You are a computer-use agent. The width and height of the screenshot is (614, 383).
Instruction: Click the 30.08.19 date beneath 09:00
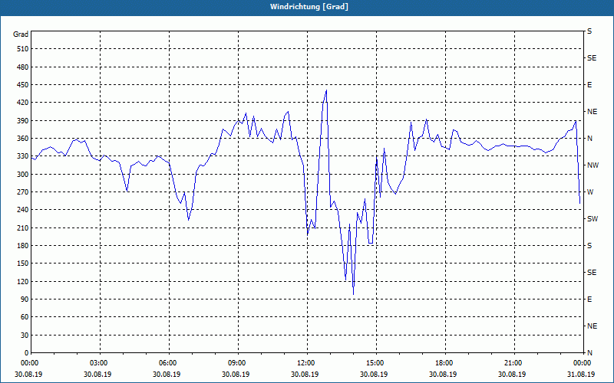pos(236,374)
